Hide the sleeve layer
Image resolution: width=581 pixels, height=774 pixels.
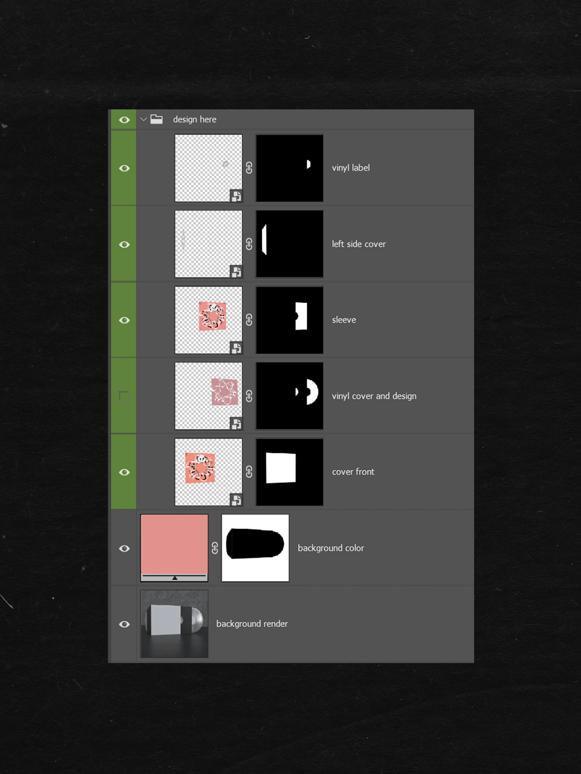[x=124, y=320]
